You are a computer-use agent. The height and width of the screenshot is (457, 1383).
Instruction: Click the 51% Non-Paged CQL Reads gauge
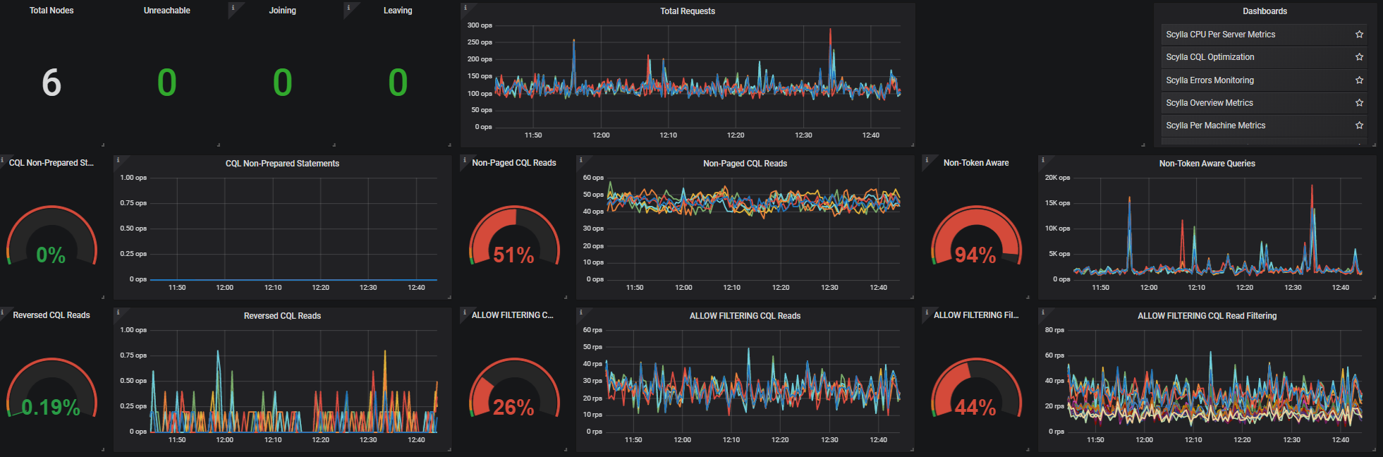point(514,236)
